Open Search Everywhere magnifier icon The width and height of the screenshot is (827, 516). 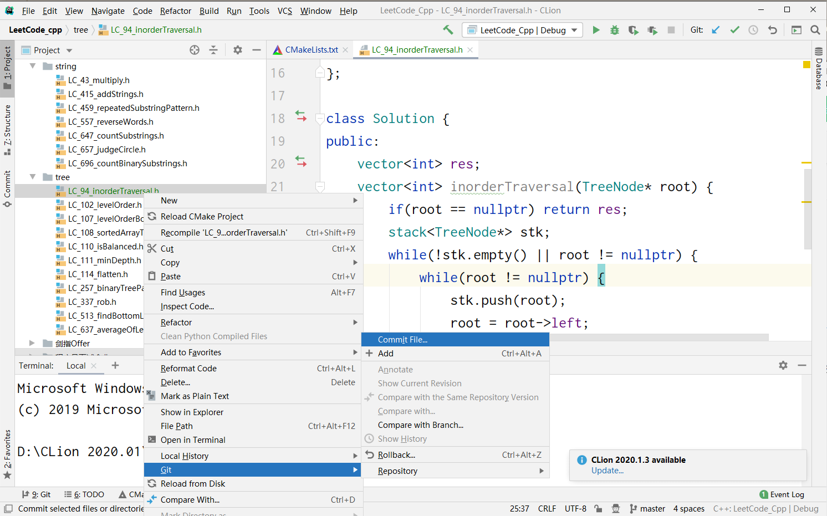pos(815,30)
